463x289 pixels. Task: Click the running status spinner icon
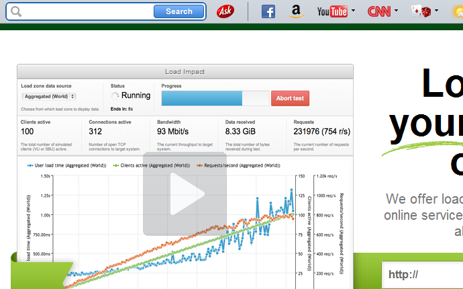click(115, 95)
